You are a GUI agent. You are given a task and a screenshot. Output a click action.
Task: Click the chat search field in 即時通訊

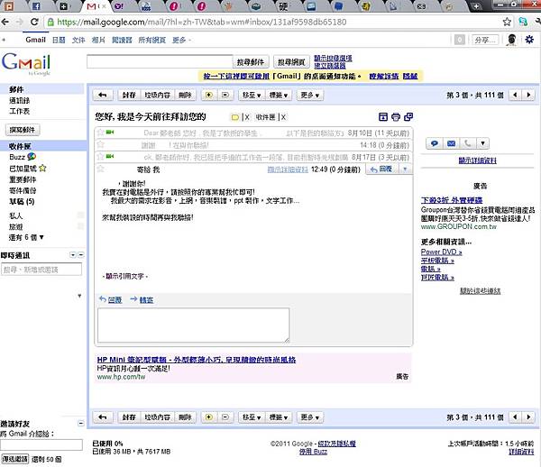(x=41, y=270)
